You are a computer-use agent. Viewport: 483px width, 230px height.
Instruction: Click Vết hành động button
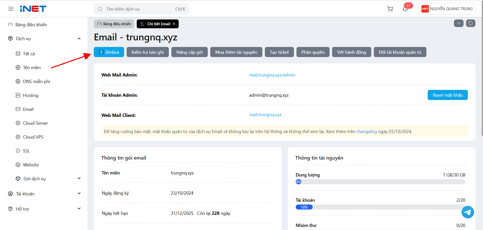[352, 52]
